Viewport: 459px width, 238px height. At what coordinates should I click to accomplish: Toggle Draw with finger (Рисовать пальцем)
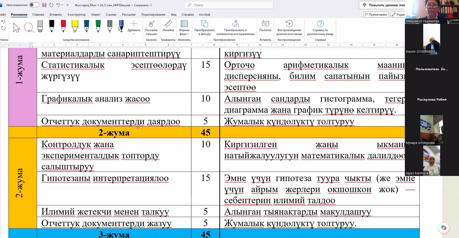[x=151, y=28]
